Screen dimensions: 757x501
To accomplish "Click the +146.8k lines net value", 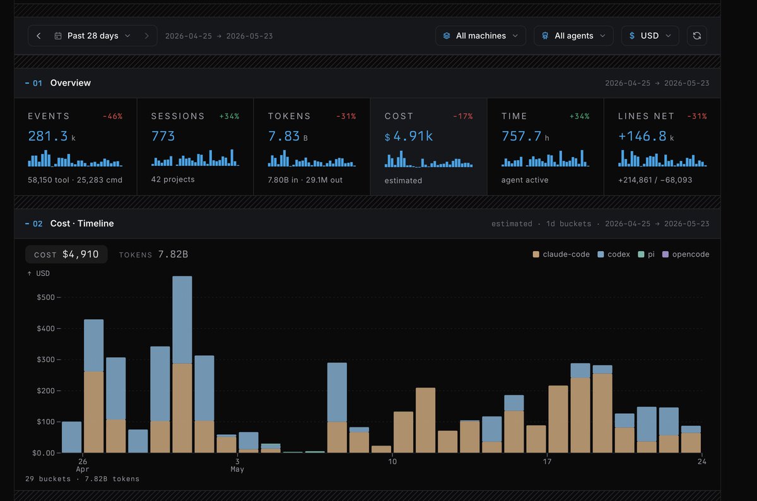I will (647, 136).
